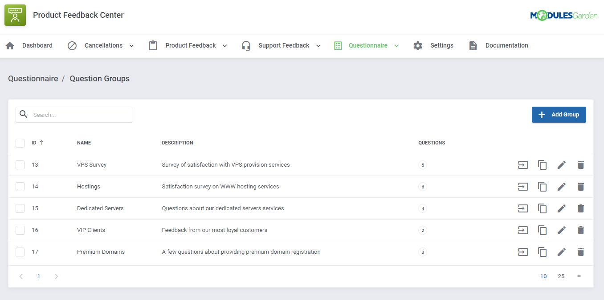Set page size to 25 entries
This screenshot has width=604, height=300.
[561, 276]
